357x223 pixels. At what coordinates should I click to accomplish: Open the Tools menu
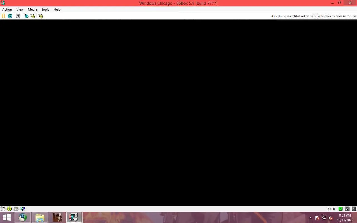click(x=45, y=9)
